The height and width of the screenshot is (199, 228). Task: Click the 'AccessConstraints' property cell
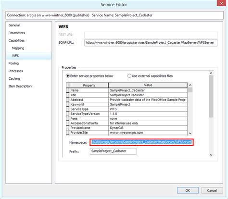point(89,123)
